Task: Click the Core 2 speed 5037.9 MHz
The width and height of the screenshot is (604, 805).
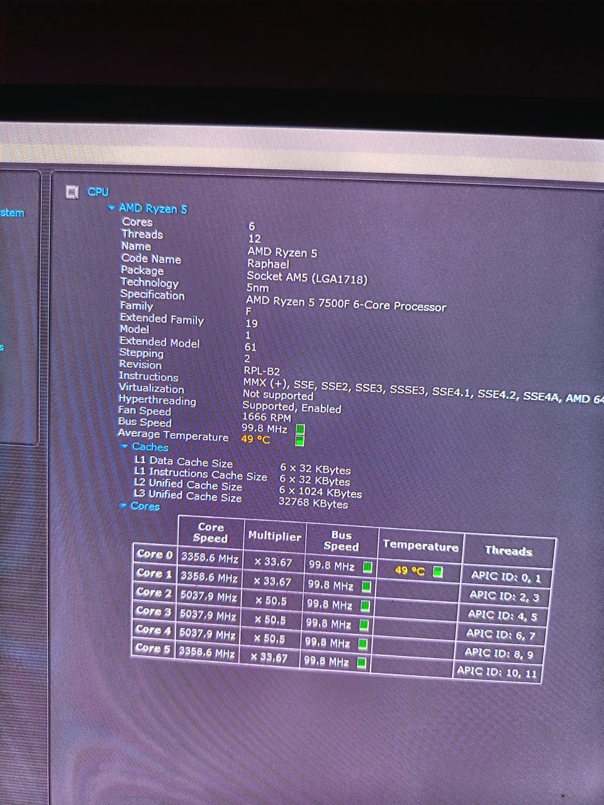Action: [x=208, y=596]
